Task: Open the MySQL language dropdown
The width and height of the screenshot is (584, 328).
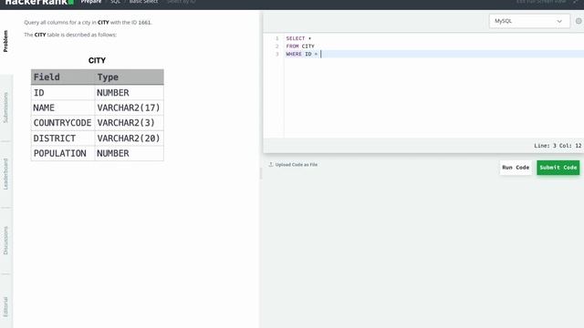Action: point(529,21)
